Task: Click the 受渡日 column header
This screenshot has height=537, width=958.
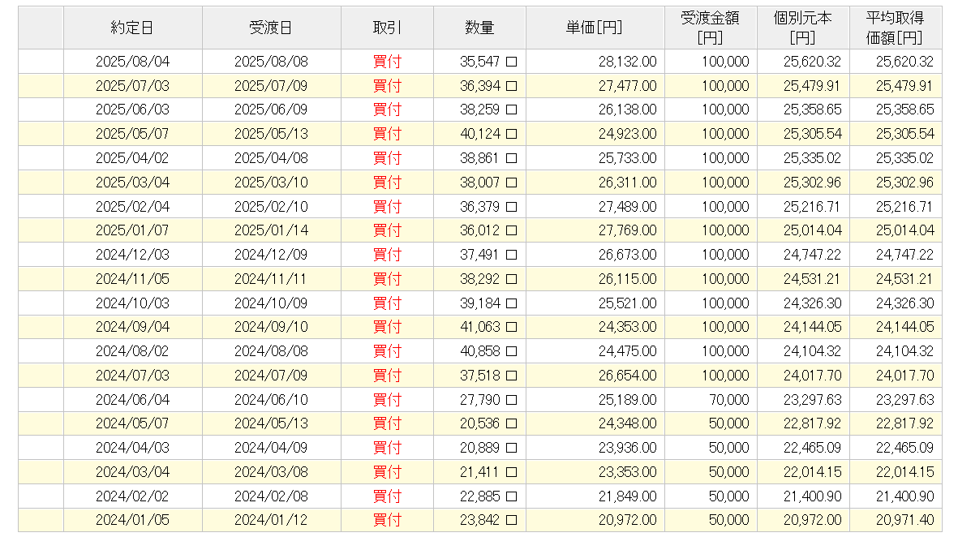Action: [271, 28]
